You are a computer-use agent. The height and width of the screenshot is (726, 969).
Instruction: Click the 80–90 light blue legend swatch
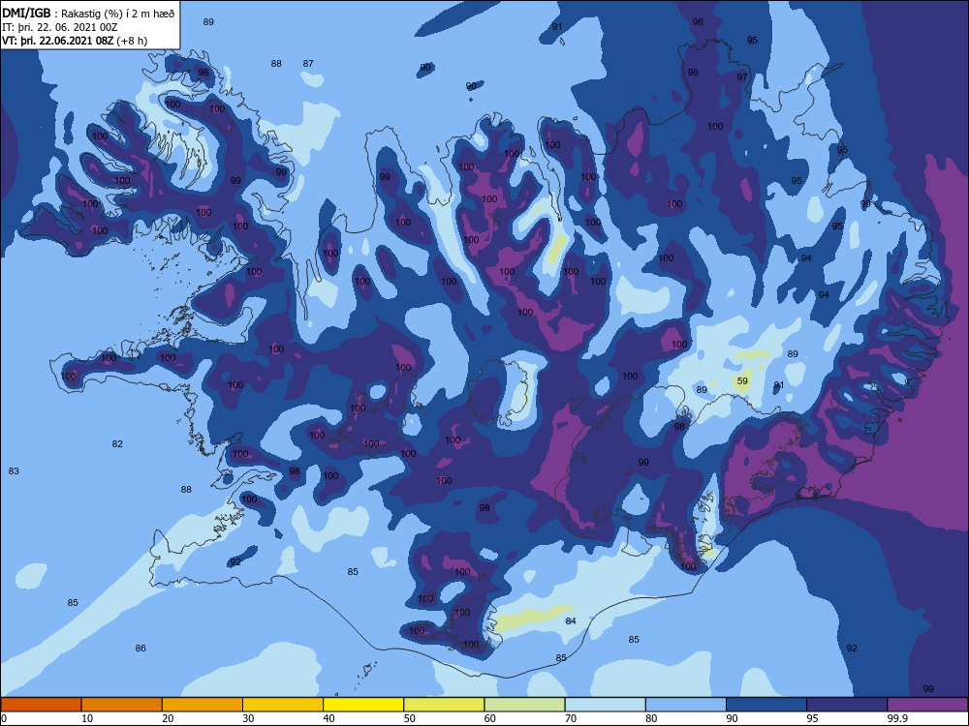click(x=686, y=705)
